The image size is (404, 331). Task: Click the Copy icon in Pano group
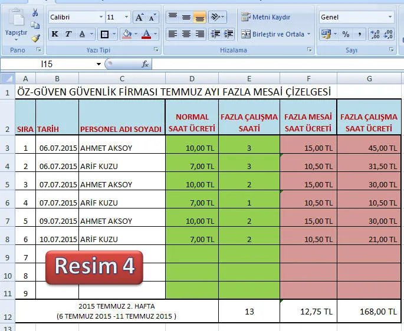35,25
